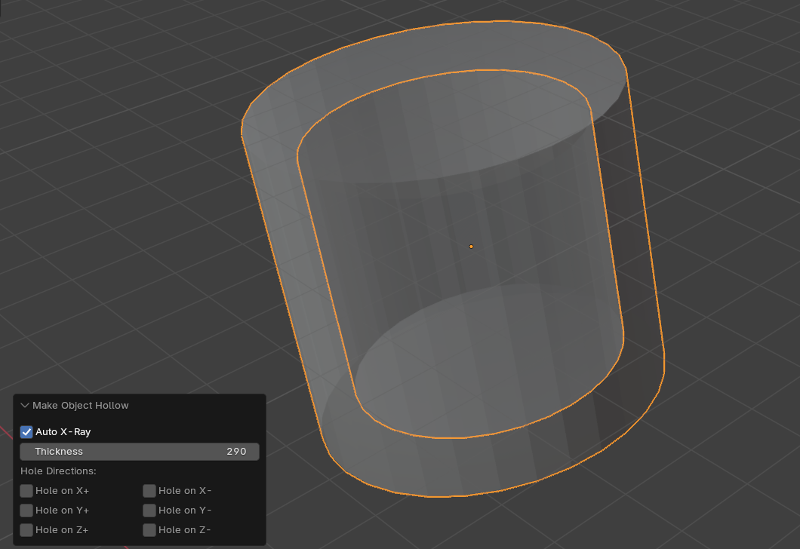Click the Auto X-Ray label text
Screen dimensions: 800x549
(64, 431)
